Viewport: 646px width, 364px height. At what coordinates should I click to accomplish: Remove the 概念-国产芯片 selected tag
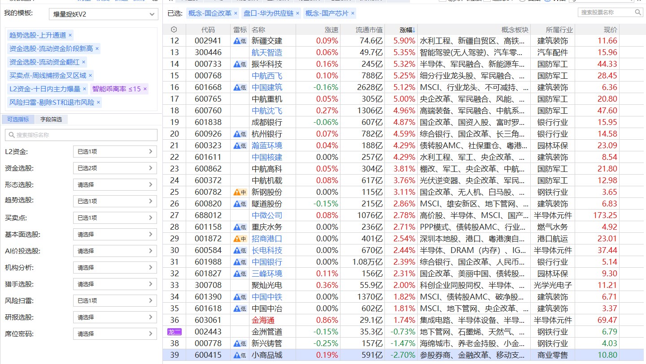coord(353,13)
